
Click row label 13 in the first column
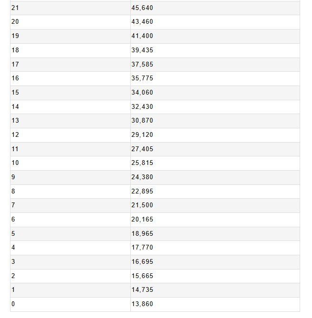[15, 121]
